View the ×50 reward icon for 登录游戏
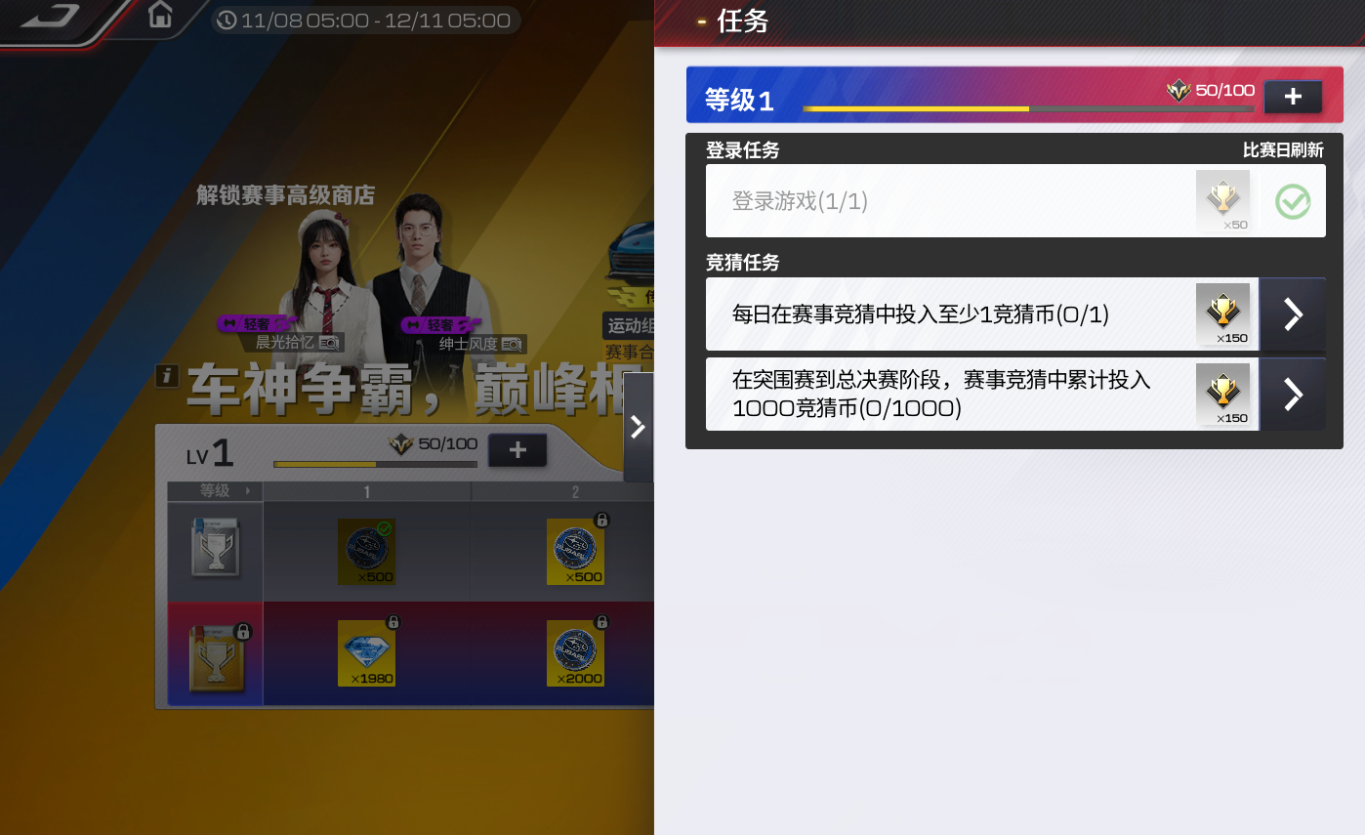 pos(1222,201)
